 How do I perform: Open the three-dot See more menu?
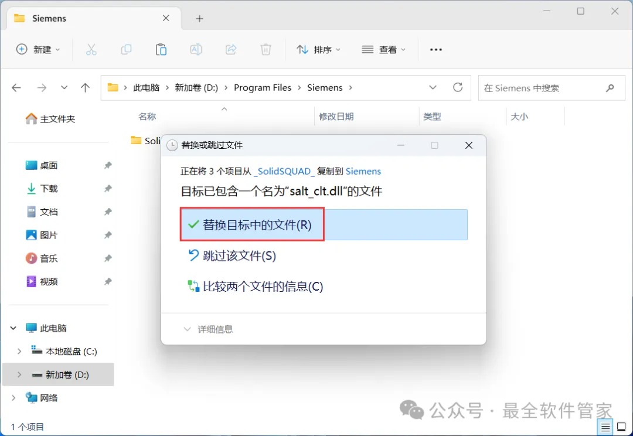click(x=436, y=50)
